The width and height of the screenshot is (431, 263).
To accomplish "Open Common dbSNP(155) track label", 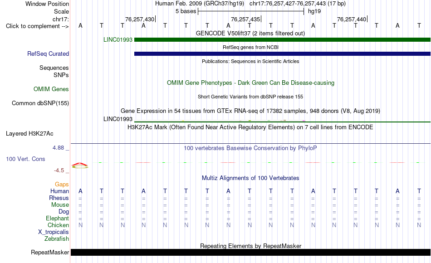I will coord(40,103).
